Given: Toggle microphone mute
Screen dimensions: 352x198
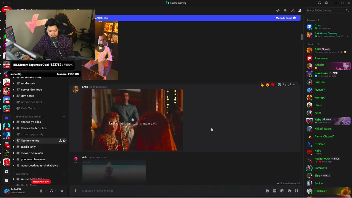Looking at the screenshot, I should click(41, 191).
